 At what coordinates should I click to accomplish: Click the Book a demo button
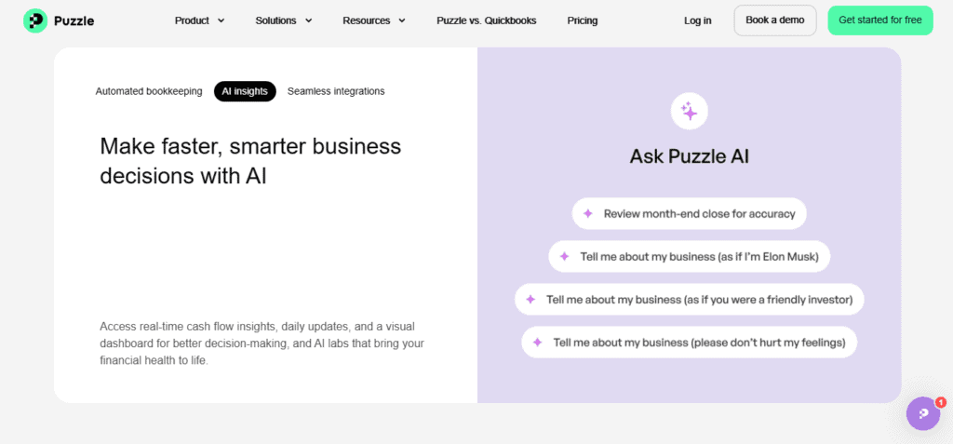point(775,20)
